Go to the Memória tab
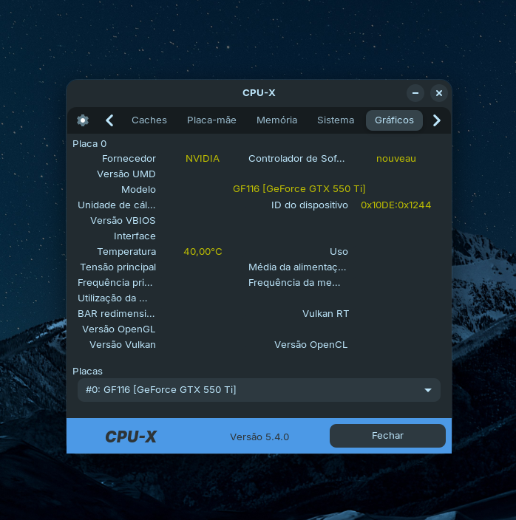Screen dimensions: 516x520 pos(276,120)
